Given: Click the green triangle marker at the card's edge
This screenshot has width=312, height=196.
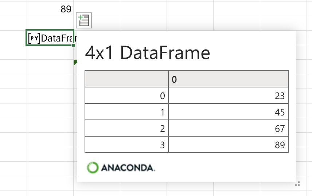Looking at the screenshot, I should (x=75, y=62).
